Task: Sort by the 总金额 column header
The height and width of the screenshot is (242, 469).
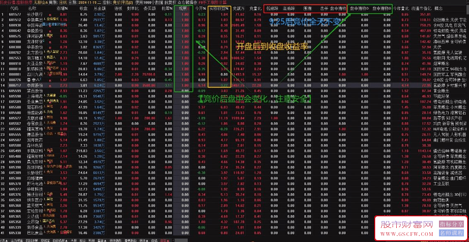Action: 99,8
